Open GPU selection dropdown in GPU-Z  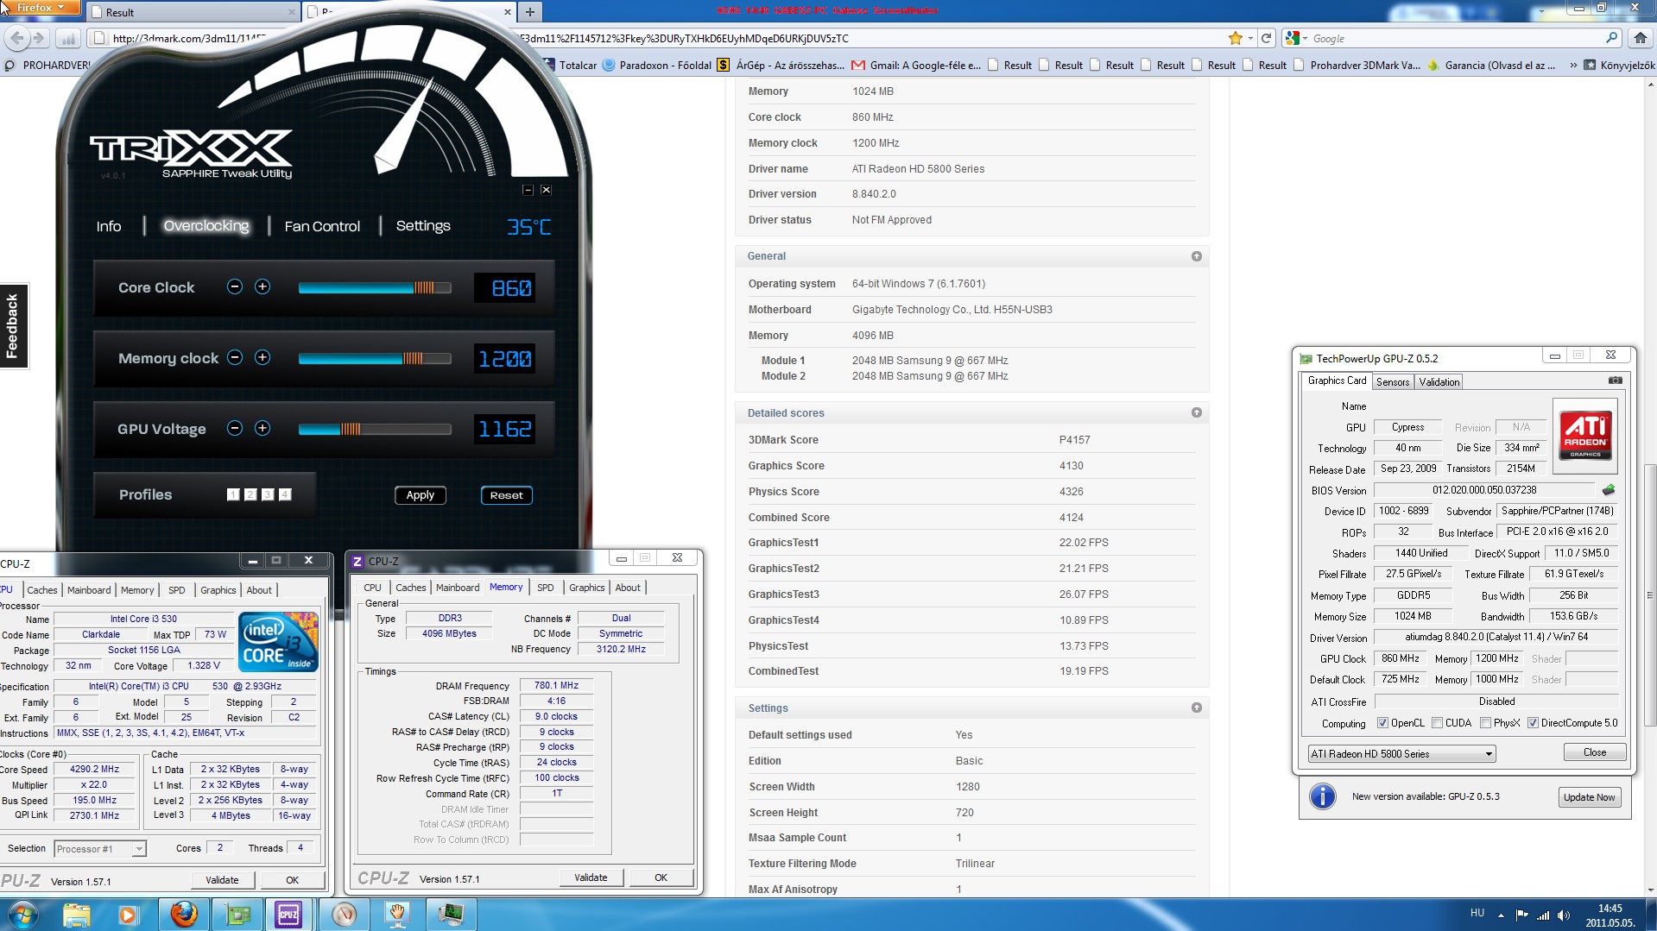[x=1401, y=754]
